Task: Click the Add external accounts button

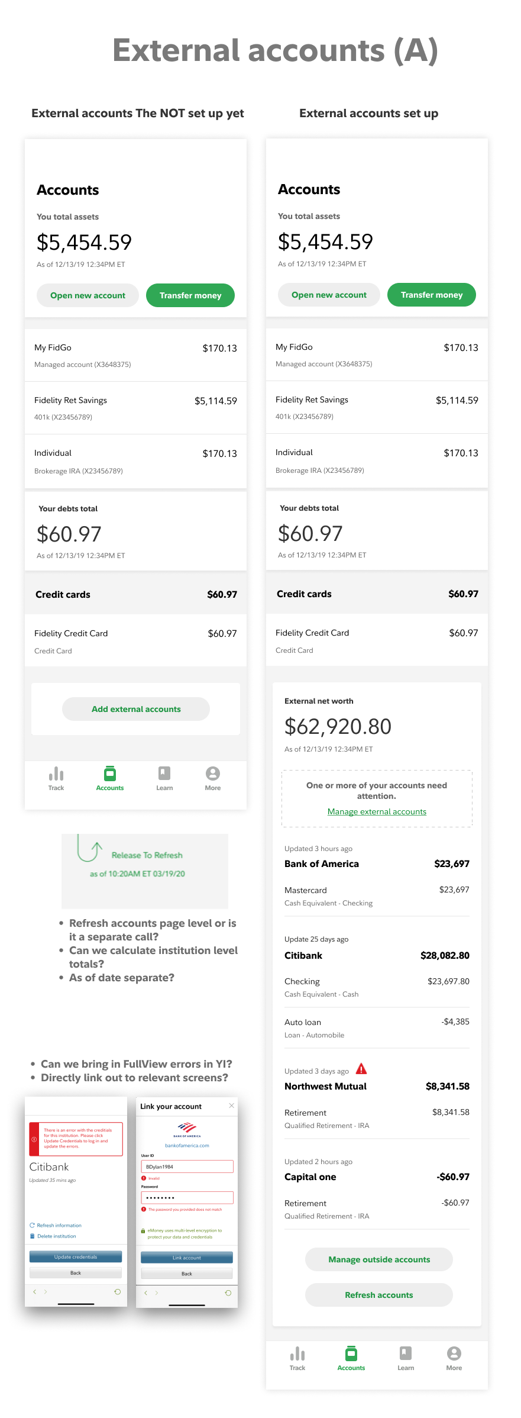Action: pos(136,709)
